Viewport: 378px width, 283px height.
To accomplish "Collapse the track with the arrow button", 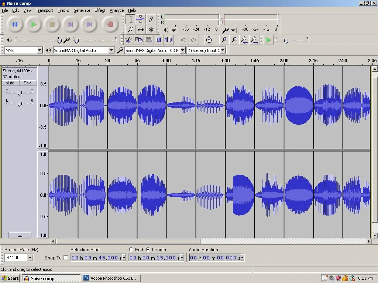I will tap(20, 235).
